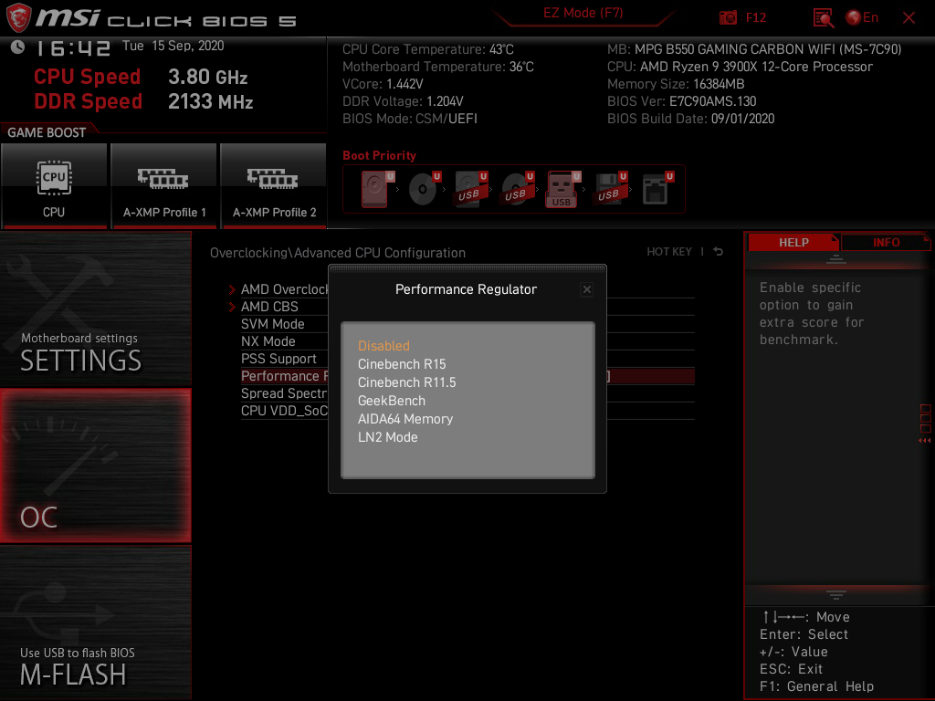Choose LN2 Mode option
Viewport: 935px width, 701px height.
387,437
